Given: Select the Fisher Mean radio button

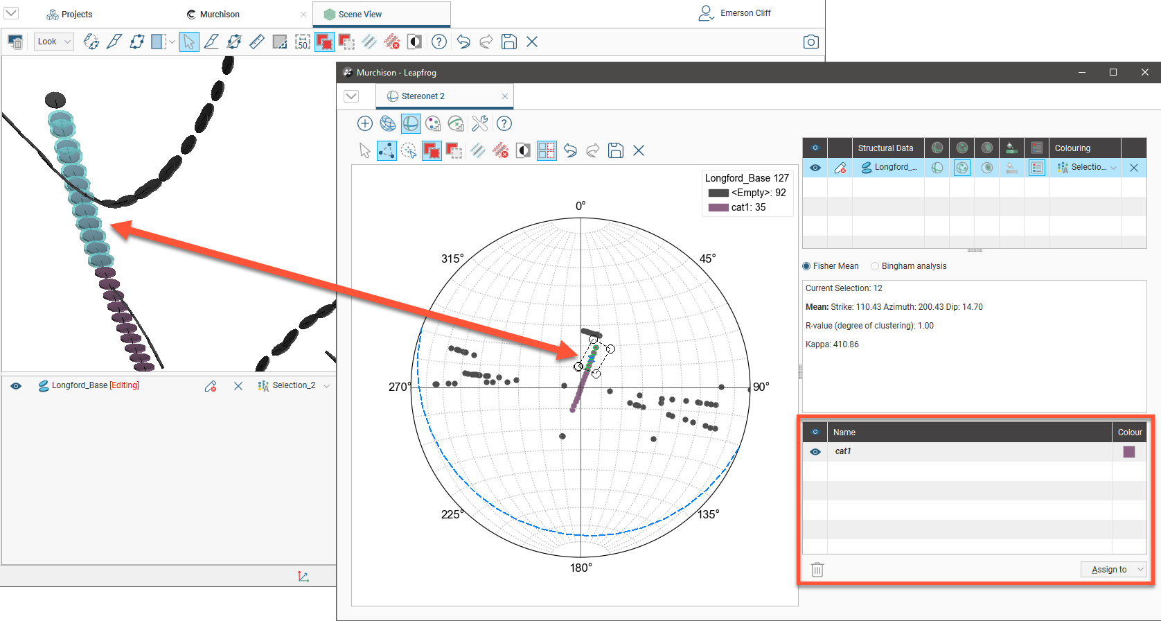Looking at the screenshot, I should click(806, 266).
